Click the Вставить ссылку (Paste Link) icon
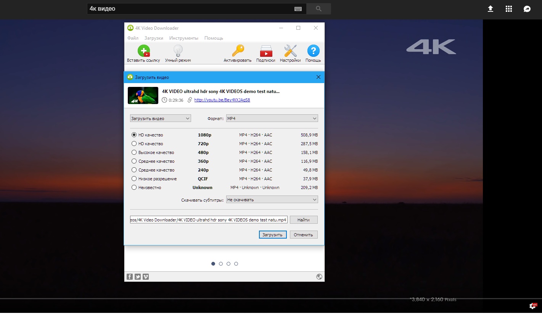 coord(144,53)
